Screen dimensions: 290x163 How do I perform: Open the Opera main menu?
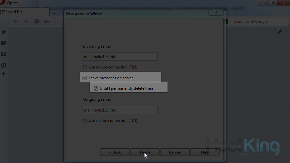point(10,3)
